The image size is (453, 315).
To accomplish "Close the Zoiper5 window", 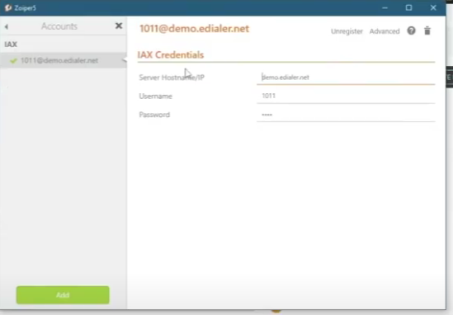I will pyautogui.click(x=433, y=7).
